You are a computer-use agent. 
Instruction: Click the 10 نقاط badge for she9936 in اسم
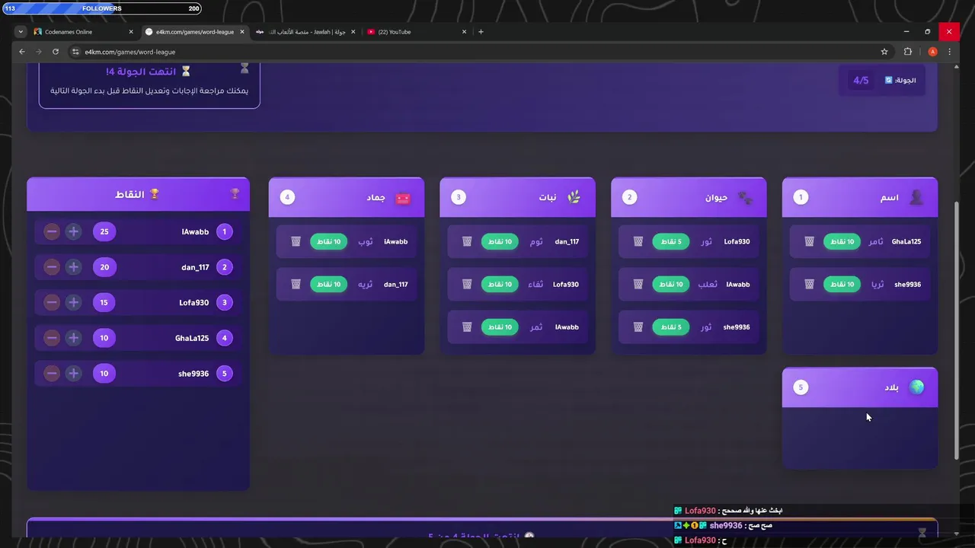click(842, 284)
